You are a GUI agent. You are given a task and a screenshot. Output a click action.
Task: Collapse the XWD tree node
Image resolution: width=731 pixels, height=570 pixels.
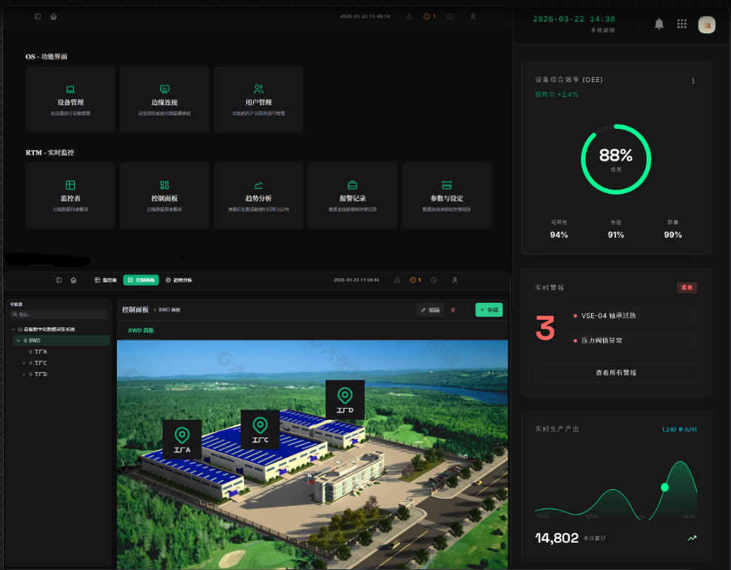pyautogui.click(x=18, y=341)
